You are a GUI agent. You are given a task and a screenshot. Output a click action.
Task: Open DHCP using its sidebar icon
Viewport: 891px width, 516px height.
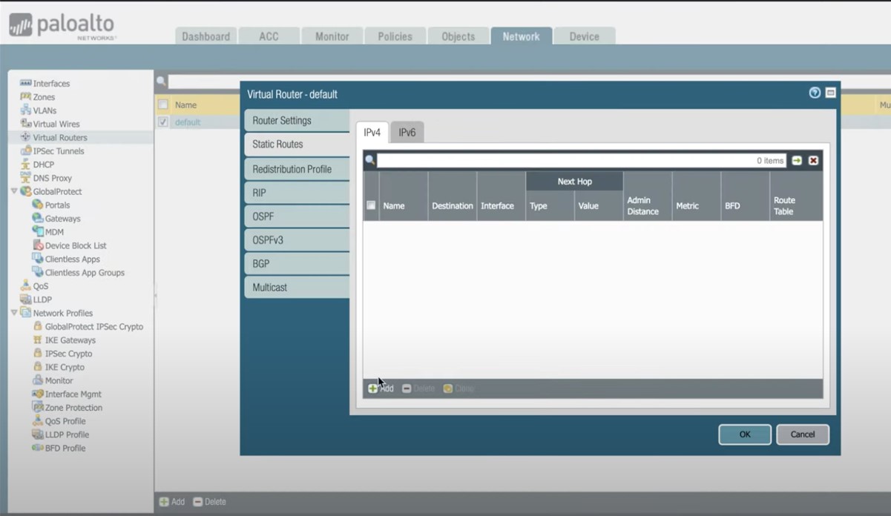coord(26,164)
